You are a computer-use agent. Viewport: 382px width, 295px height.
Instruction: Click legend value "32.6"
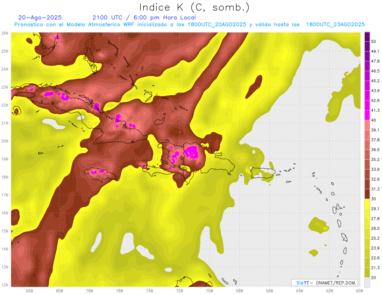coord(375,179)
